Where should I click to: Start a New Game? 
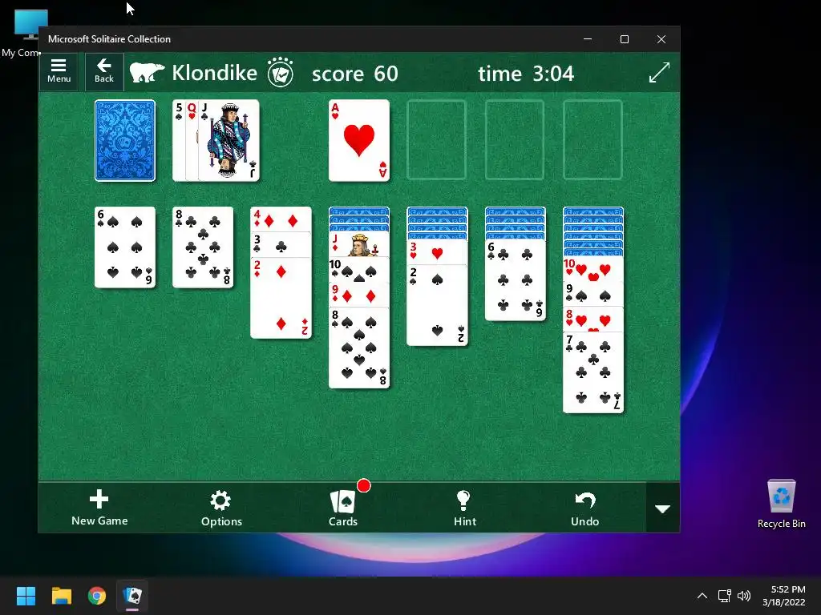pyautogui.click(x=99, y=508)
